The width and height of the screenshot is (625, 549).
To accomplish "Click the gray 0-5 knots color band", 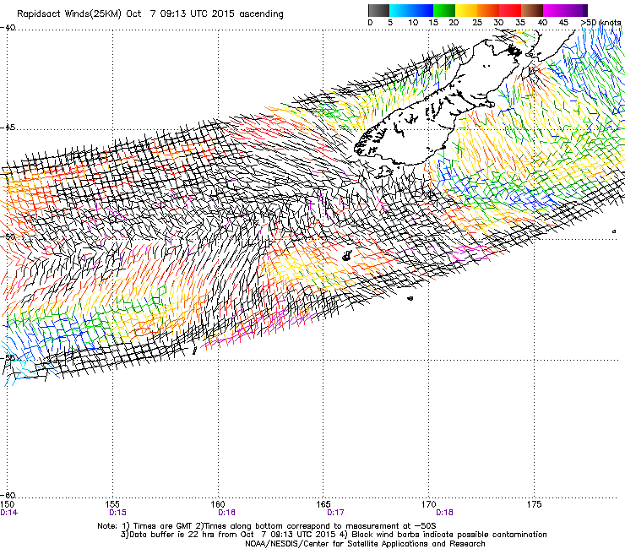I will coord(378,10).
